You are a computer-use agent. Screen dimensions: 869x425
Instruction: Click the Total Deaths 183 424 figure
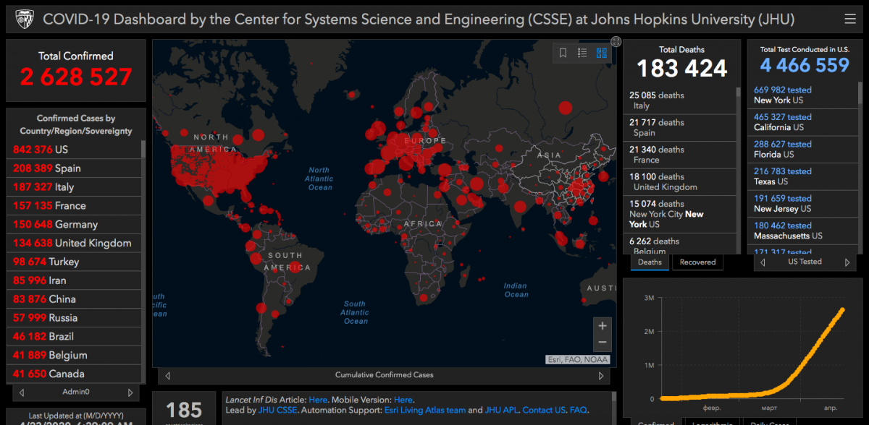(682, 69)
